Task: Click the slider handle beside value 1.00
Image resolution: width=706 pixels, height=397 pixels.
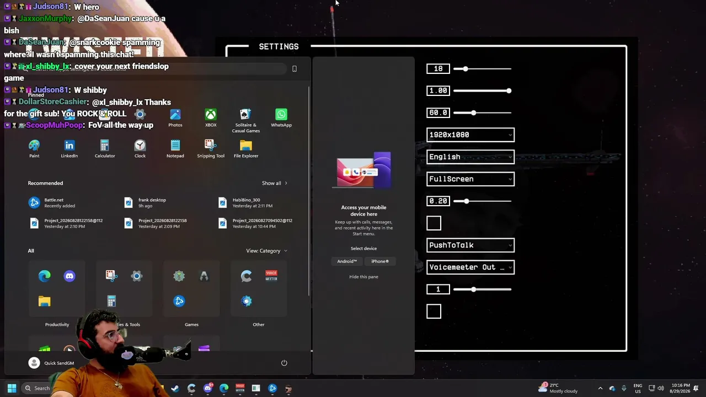Action: coord(509,90)
